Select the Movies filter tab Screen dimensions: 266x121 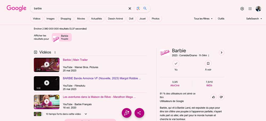tap(81, 19)
